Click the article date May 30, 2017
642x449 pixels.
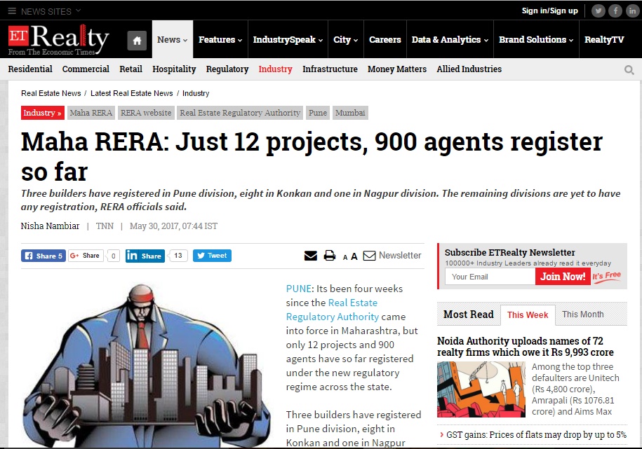point(173,226)
